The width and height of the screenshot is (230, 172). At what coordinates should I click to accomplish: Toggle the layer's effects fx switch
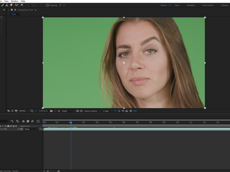click(5, 129)
